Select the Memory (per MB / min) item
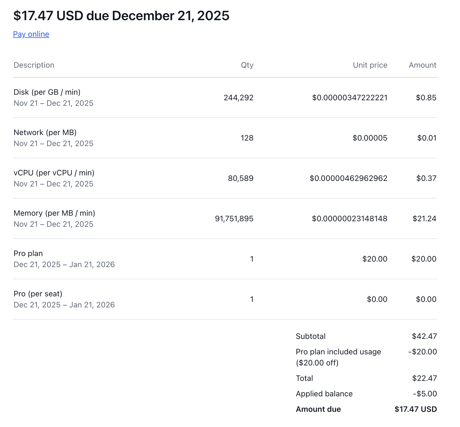The height and width of the screenshot is (427, 460). tap(54, 213)
